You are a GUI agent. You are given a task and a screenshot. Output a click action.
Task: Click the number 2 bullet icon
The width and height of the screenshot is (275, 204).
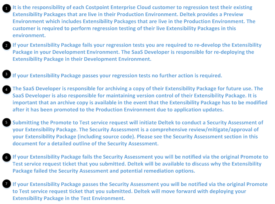click(7, 46)
